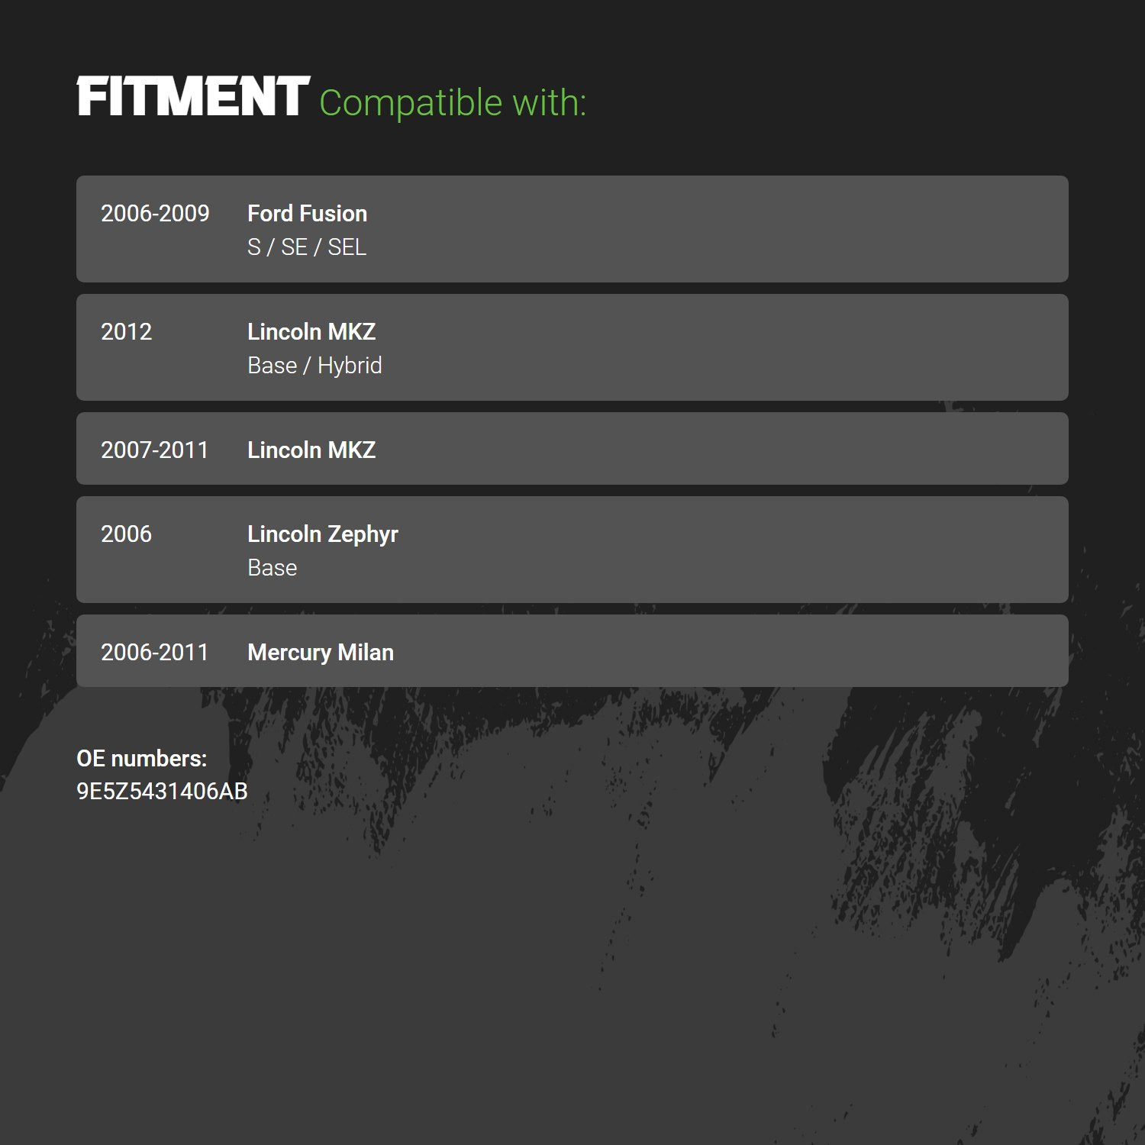Click the Lincoln Zephyr model name
Viewport: 1145px width, 1145px height.
(323, 534)
